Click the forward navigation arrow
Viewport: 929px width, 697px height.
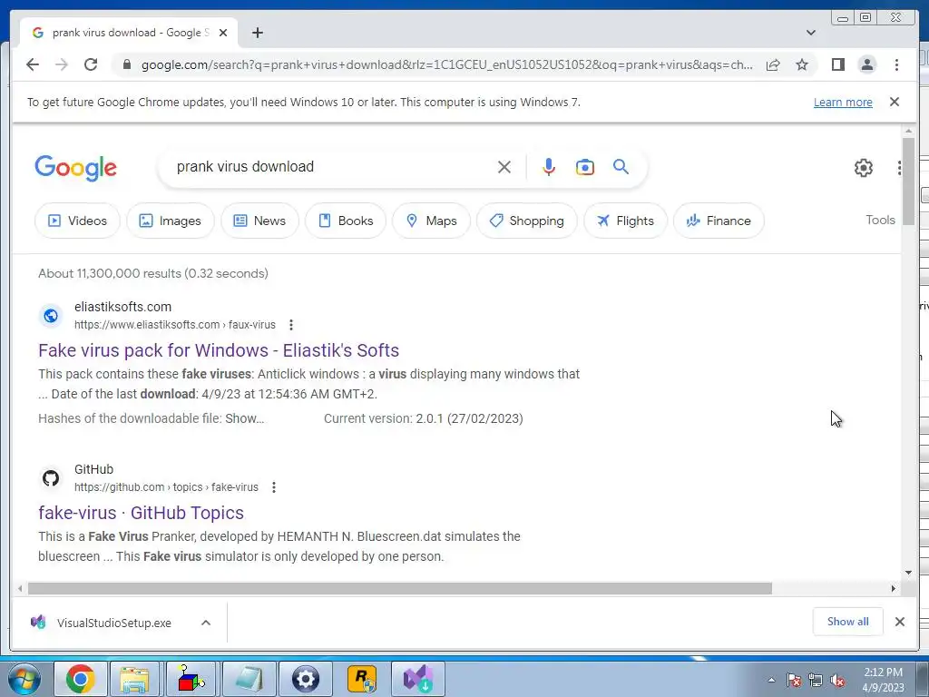point(62,64)
